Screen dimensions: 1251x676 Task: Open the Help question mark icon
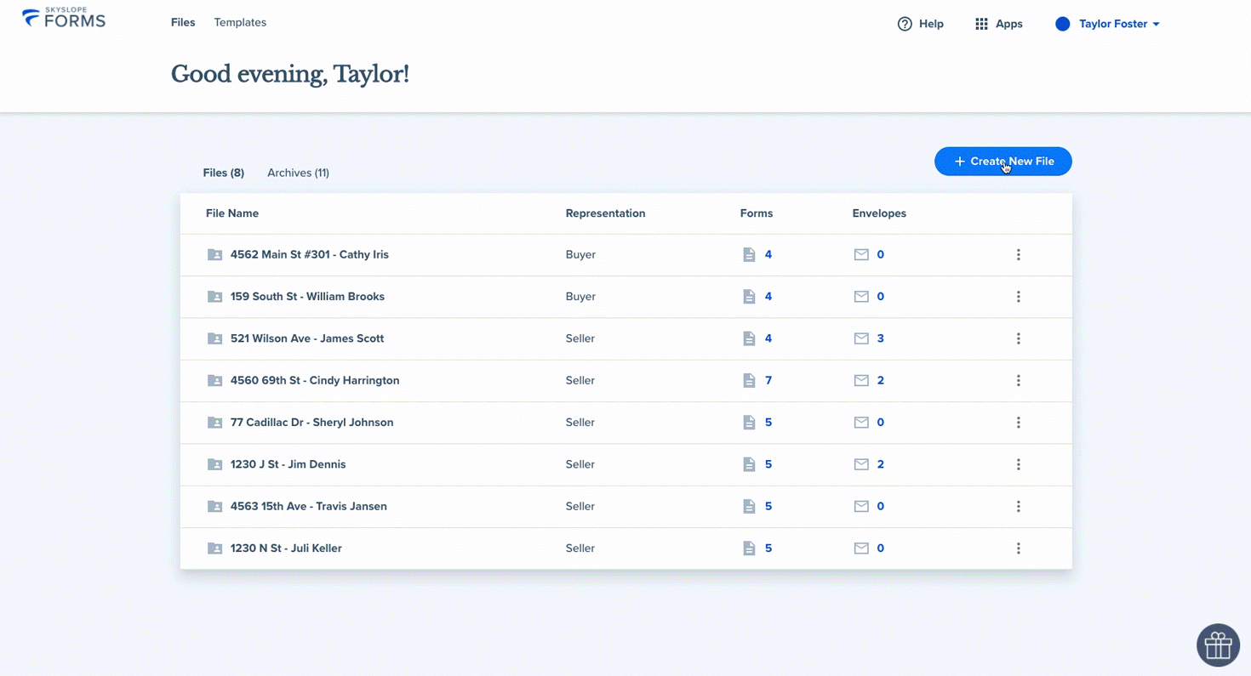905,24
